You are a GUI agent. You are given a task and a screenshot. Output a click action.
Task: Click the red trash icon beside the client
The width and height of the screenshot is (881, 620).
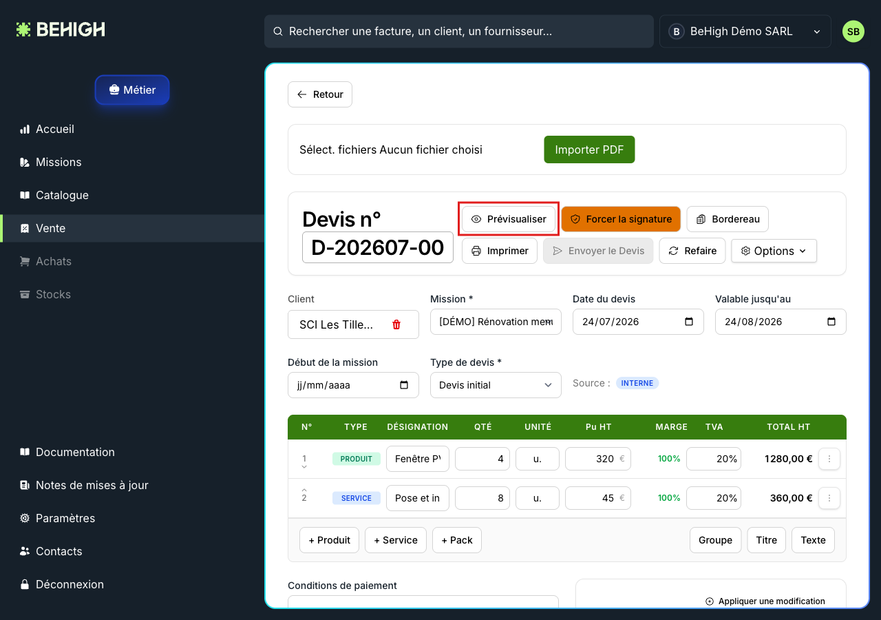396,324
